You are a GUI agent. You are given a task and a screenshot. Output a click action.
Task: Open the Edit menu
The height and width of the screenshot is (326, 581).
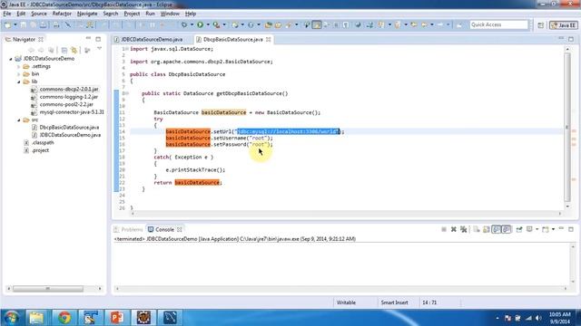(21, 14)
